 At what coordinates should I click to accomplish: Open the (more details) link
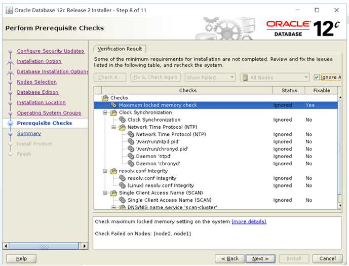pyautogui.click(x=249, y=221)
